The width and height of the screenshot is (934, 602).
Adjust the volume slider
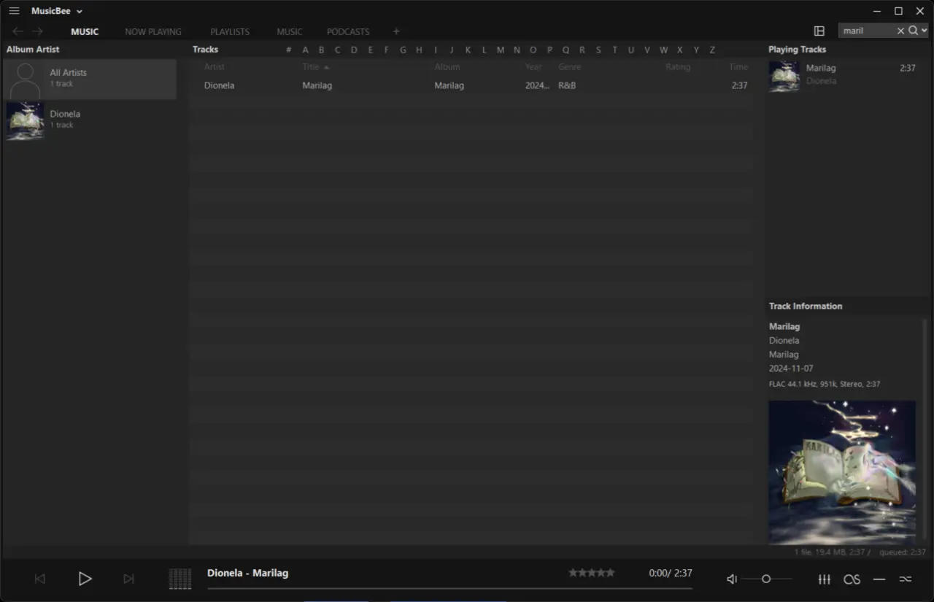coord(766,579)
